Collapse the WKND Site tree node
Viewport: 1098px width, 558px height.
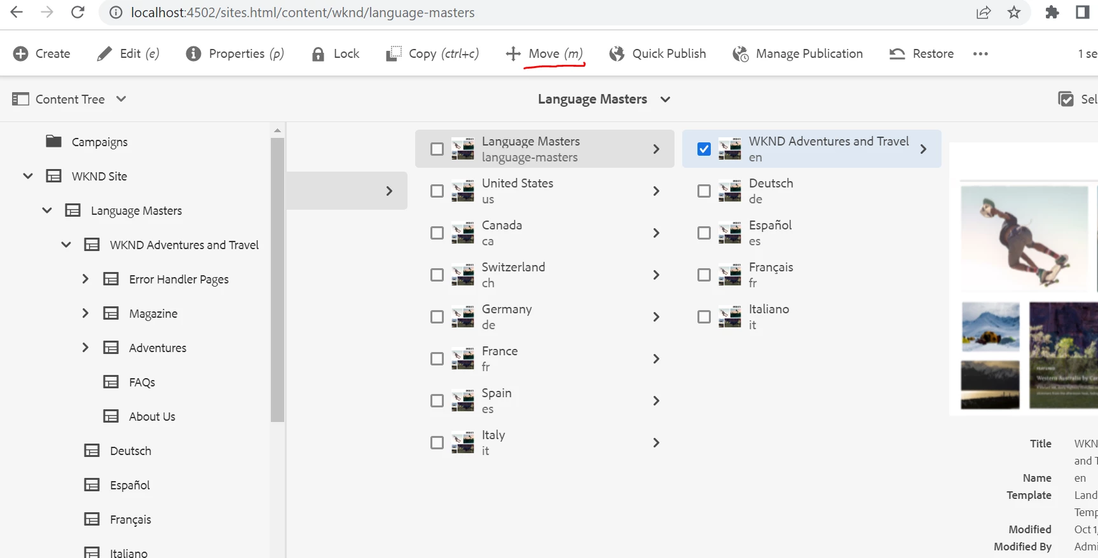click(x=28, y=175)
